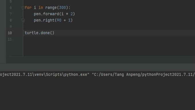Collapse the for loop fold marker

(23, 7)
